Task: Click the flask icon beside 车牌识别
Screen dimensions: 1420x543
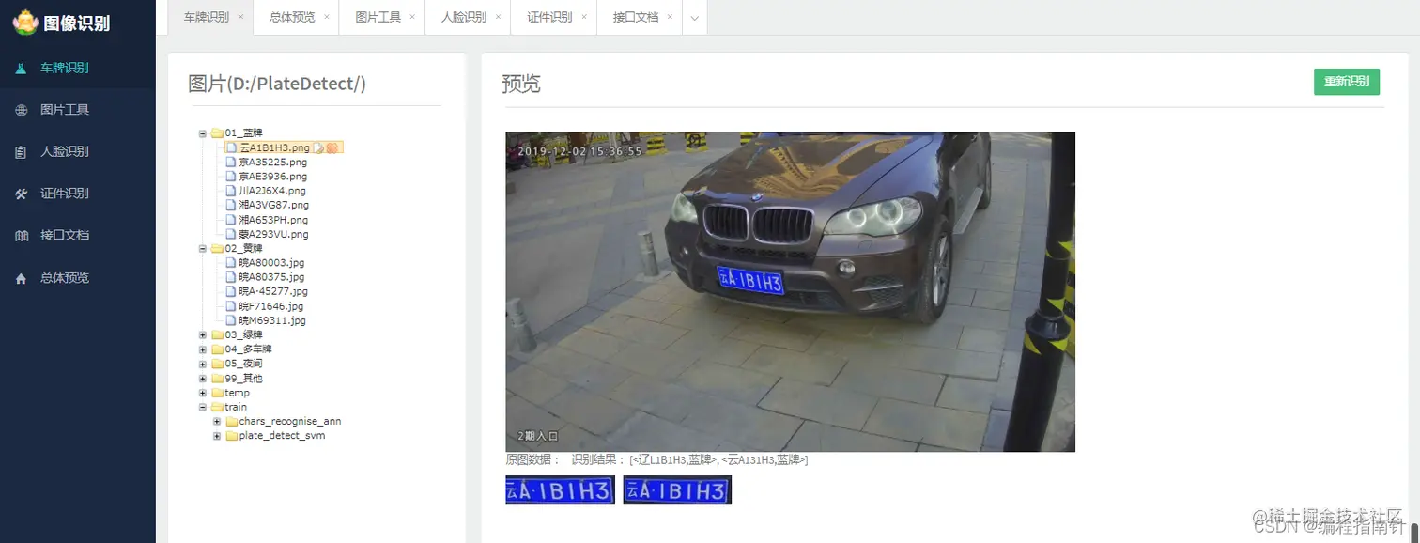Action: pos(21,68)
